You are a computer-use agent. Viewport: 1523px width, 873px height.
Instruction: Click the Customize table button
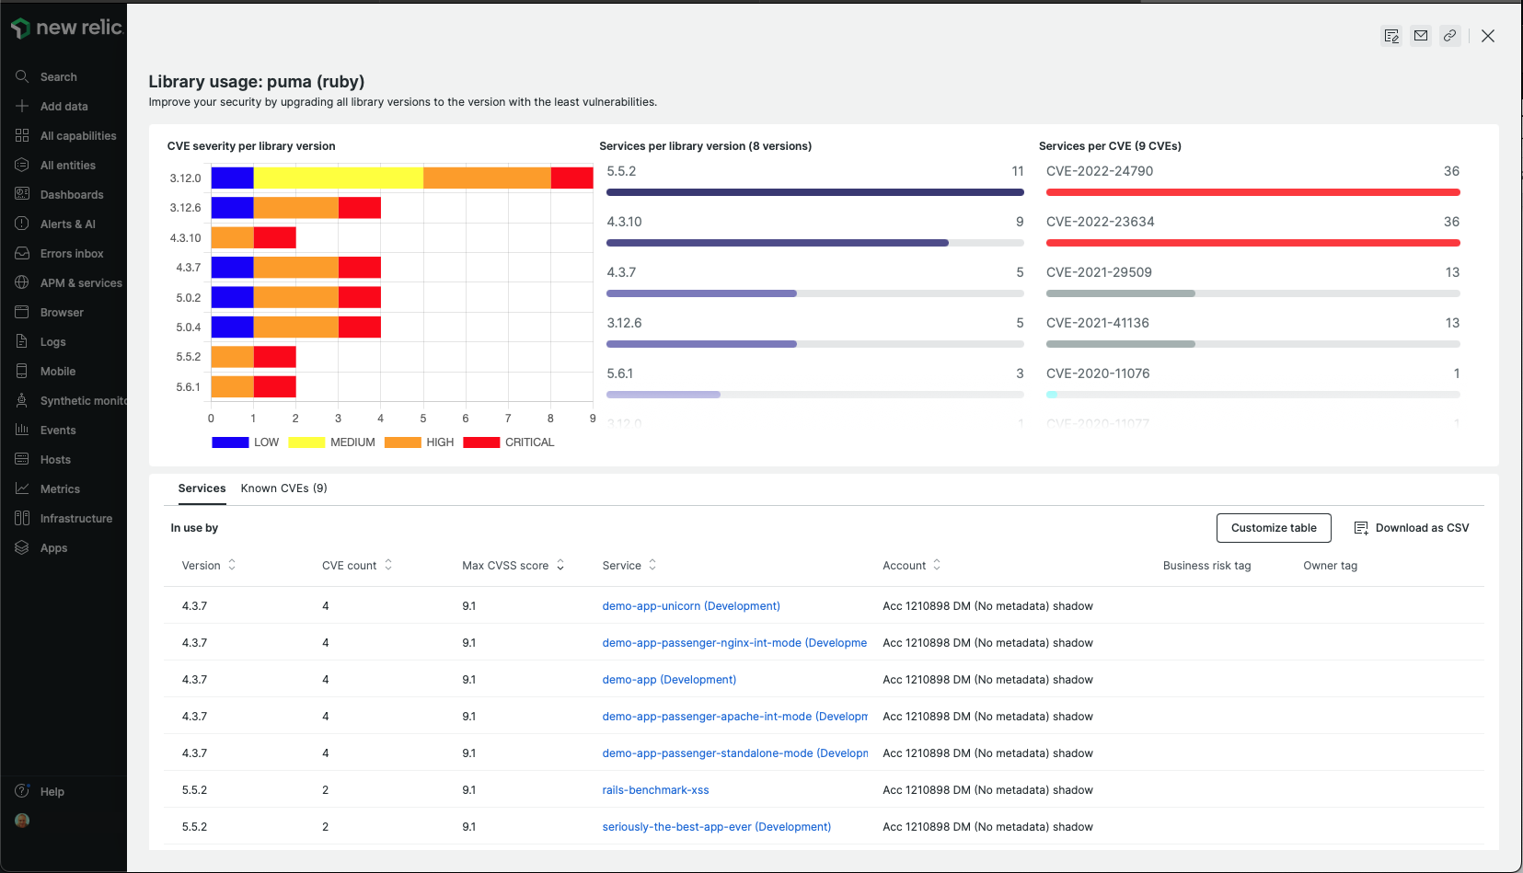[1274, 527]
